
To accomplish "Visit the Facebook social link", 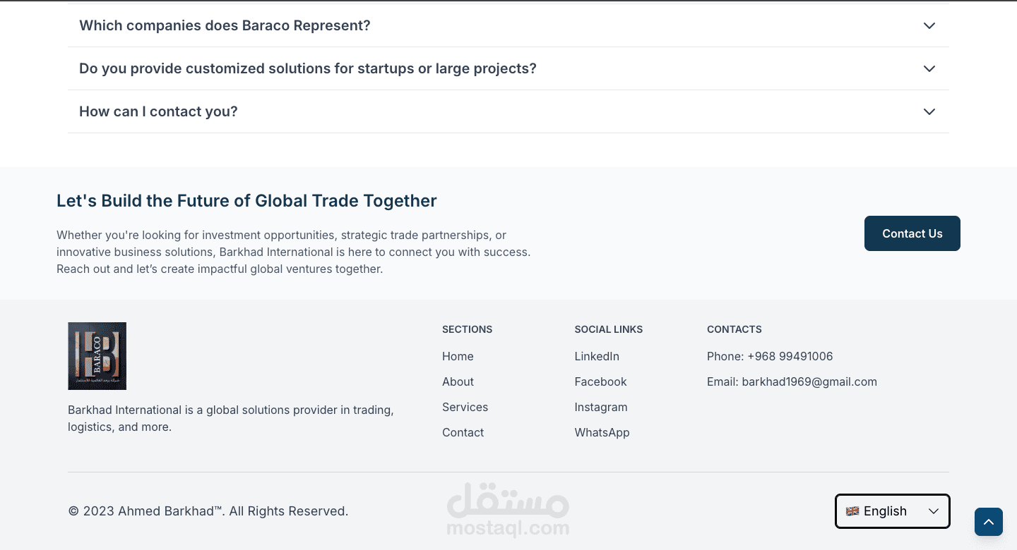I will [x=600, y=382].
